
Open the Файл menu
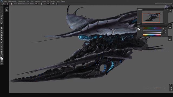pos(5,1)
